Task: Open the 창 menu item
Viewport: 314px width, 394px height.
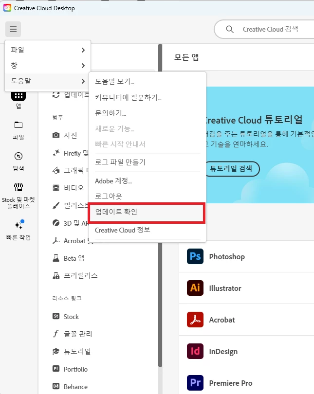Action: [x=48, y=66]
